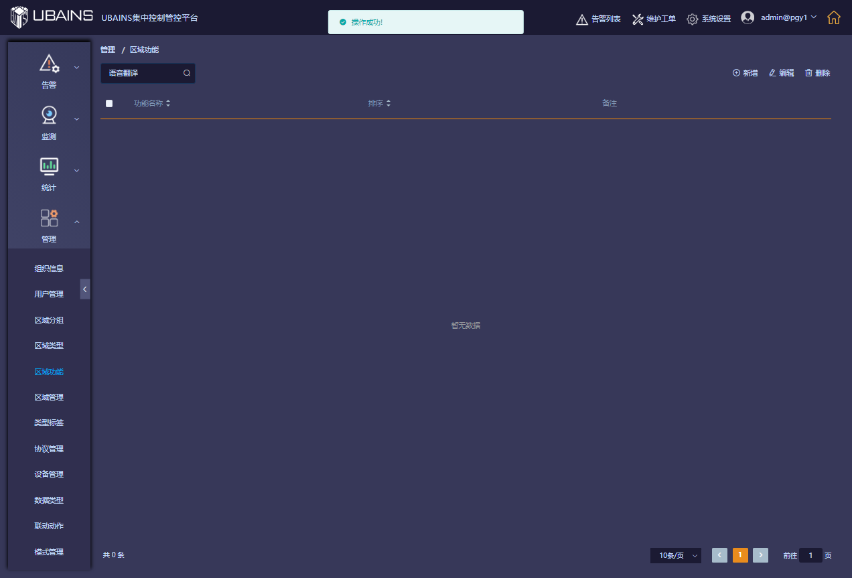The height and width of the screenshot is (578, 852).
Task: Expand the 告警 menu chevron
Action: tap(76, 67)
